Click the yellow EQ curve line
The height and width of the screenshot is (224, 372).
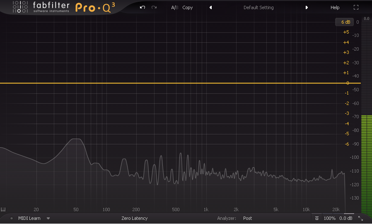click(180, 83)
